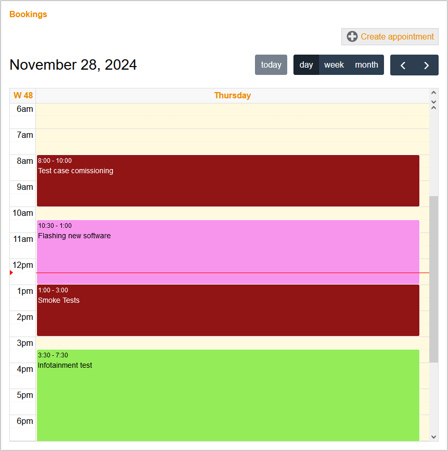Switch to the "week" view

pyautogui.click(x=334, y=65)
